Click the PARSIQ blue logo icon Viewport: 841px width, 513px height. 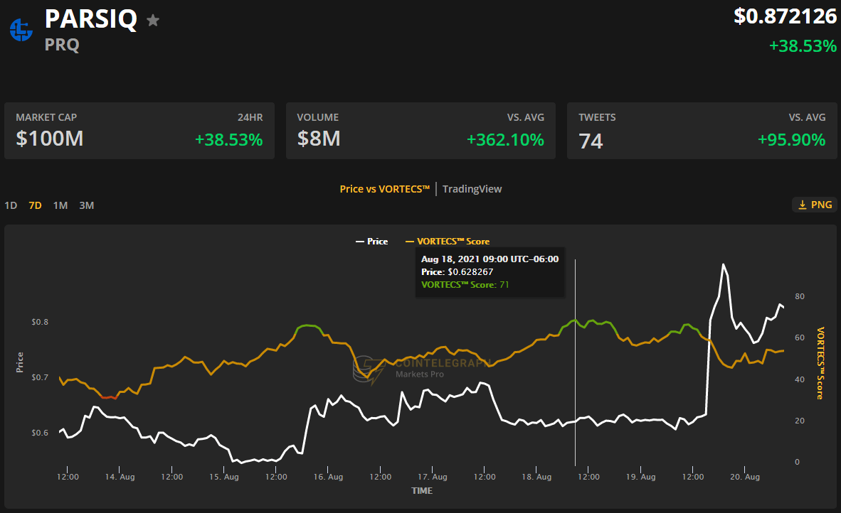coord(21,29)
